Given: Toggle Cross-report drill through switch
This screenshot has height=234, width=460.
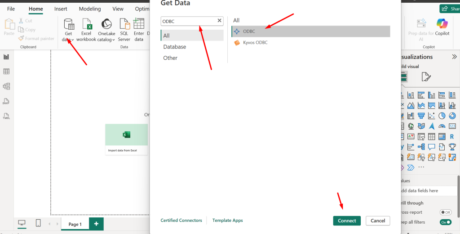Looking at the screenshot, I should pos(445,212).
